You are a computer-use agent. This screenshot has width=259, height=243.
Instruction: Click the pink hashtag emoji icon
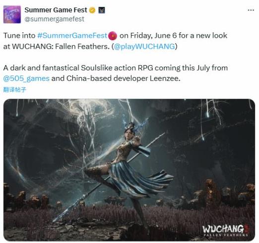(x=113, y=36)
